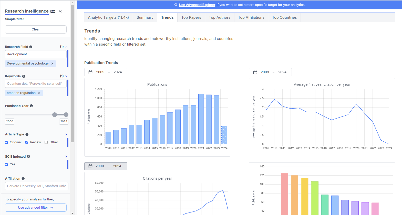Remove Developmental psychology tag
This screenshot has height=215, width=402.
coord(52,63)
